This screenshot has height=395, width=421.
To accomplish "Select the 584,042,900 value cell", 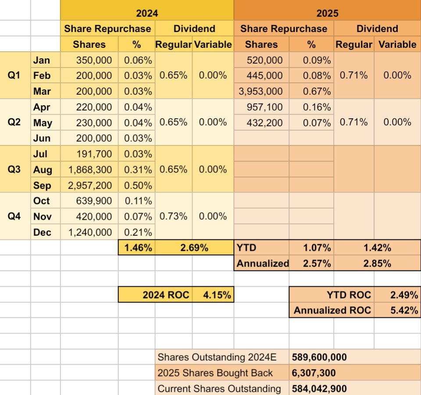I will pyautogui.click(x=355, y=388).
